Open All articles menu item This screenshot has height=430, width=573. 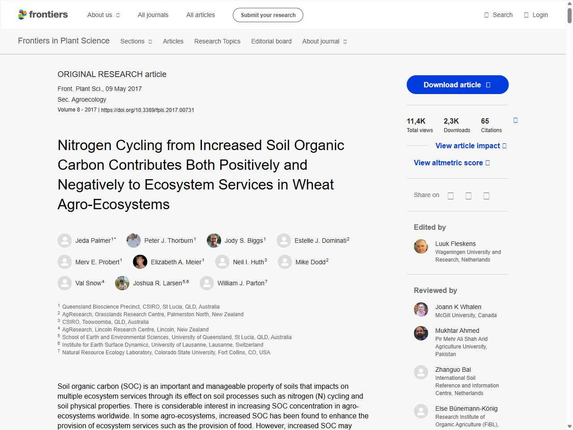point(201,15)
